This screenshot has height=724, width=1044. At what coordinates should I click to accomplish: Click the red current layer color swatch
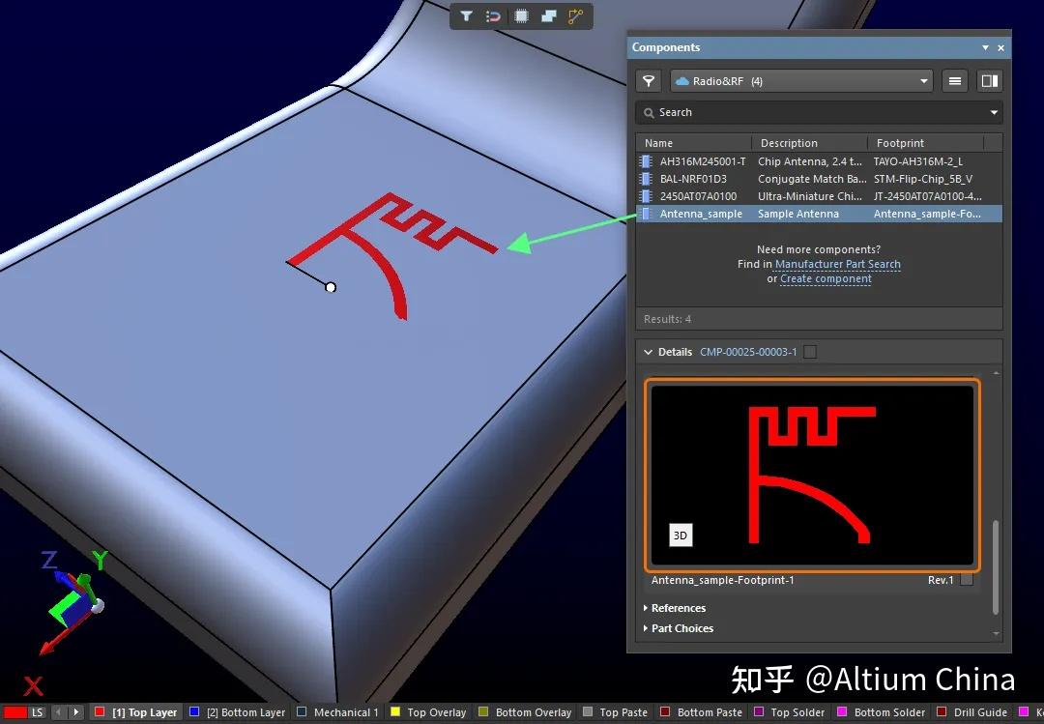click(x=14, y=712)
